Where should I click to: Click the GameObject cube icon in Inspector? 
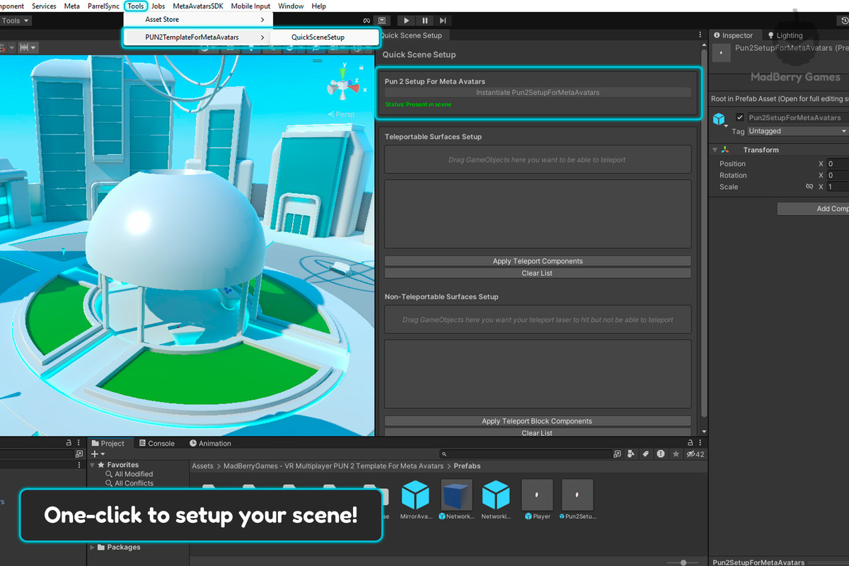coord(719,119)
